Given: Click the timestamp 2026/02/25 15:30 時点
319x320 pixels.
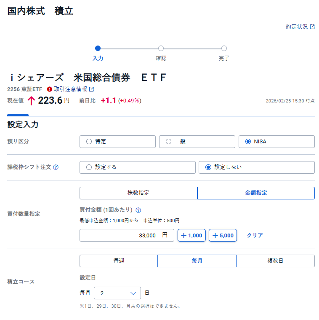Looking at the screenshot, I should pos(290,101).
